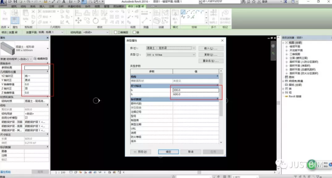The width and height of the screenshot is (332, 178).
Task: Click the Load Family icon in Mode panel
Action: point(175,13)
